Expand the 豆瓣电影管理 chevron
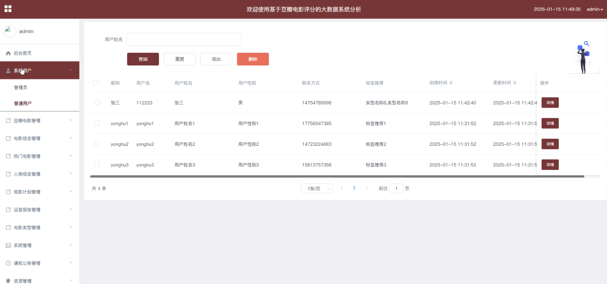Screen dimensions: 607x284 click(x=70, y=120)
